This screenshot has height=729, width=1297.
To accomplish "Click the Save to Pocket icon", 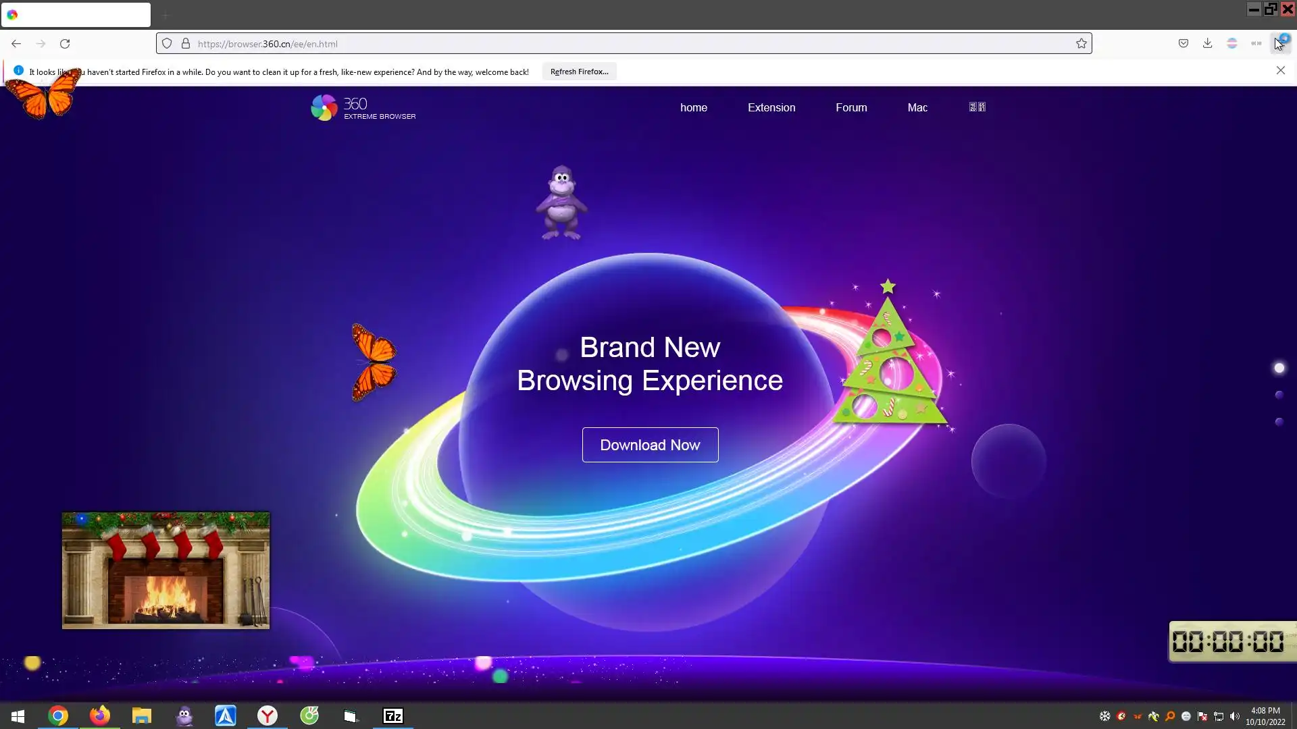I will click(1184, 43).
